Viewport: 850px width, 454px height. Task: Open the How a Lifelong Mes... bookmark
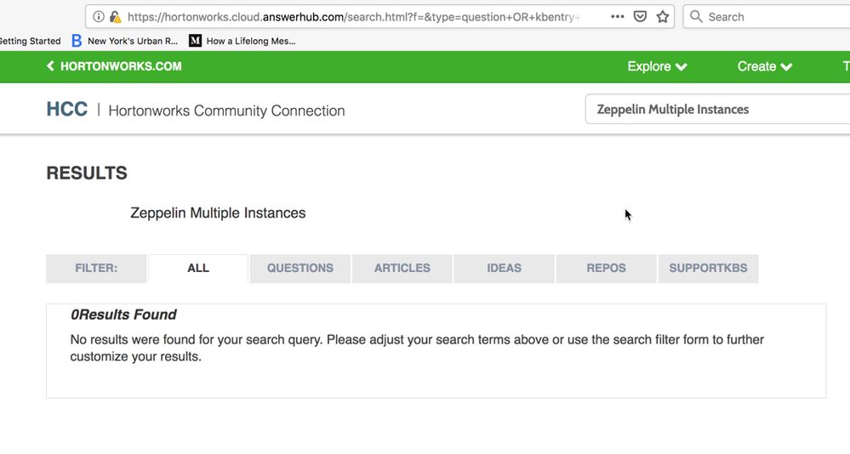242,41
